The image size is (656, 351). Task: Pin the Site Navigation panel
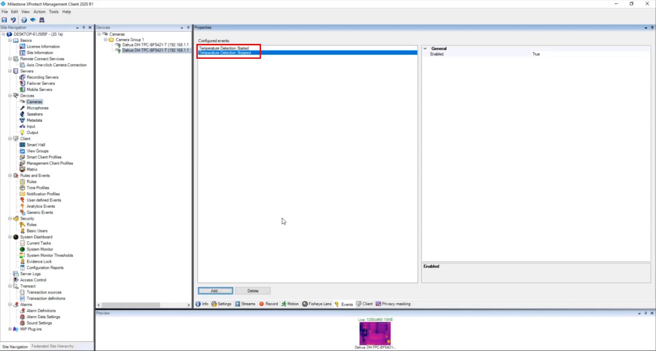83,28
